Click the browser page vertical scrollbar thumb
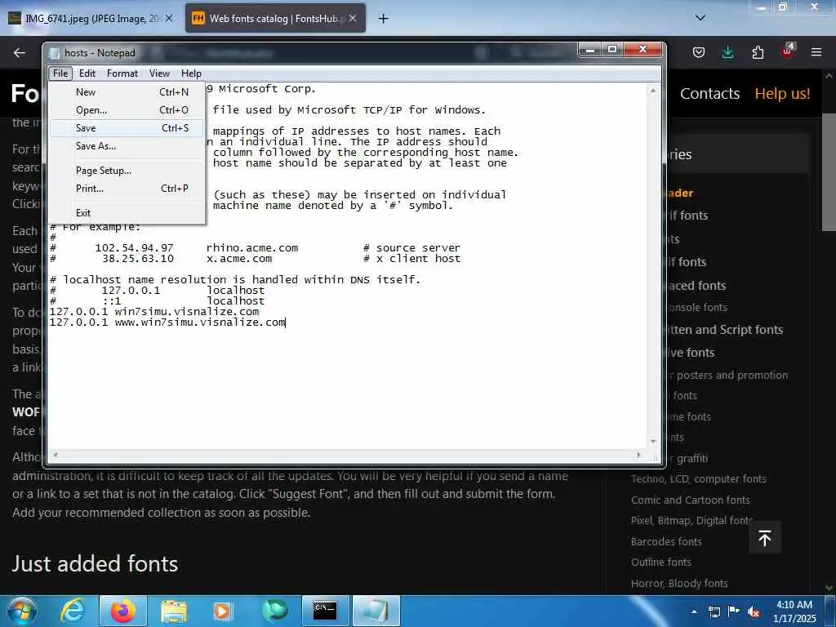The height and width of the screenshot is (627, 836). coord(829,171)
